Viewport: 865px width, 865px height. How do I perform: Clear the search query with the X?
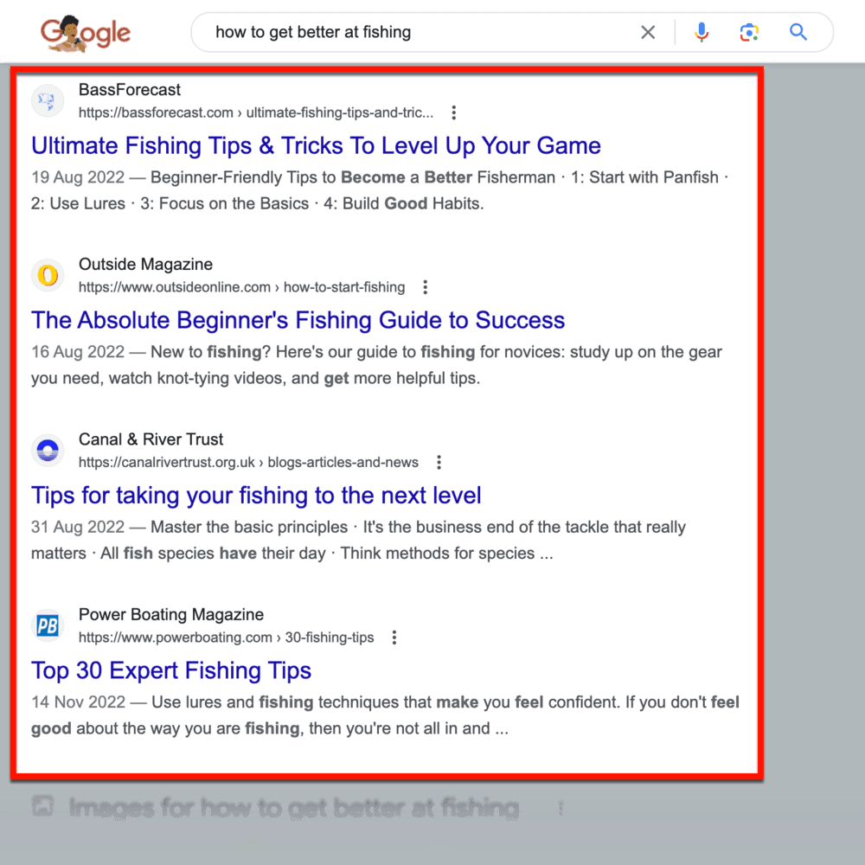[648, 31]
